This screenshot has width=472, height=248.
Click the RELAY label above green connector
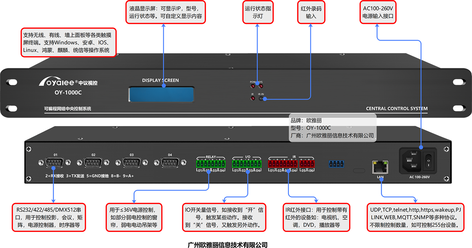pos(211,157)
